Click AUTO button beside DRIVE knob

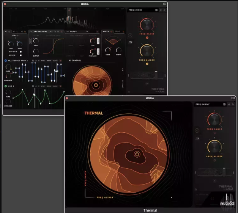30,41
